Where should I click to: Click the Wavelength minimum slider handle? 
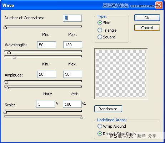point(9,52)
